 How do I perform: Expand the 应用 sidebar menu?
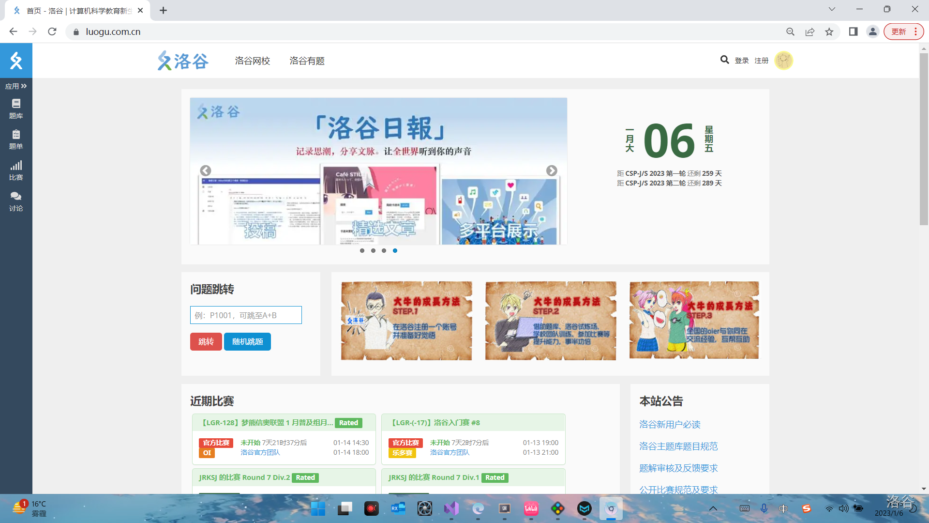[x=16, y=86]
